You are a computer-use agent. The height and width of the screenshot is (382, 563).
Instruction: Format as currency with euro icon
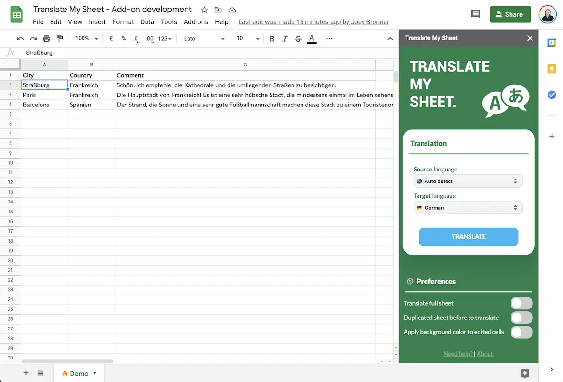click(111, 39)
